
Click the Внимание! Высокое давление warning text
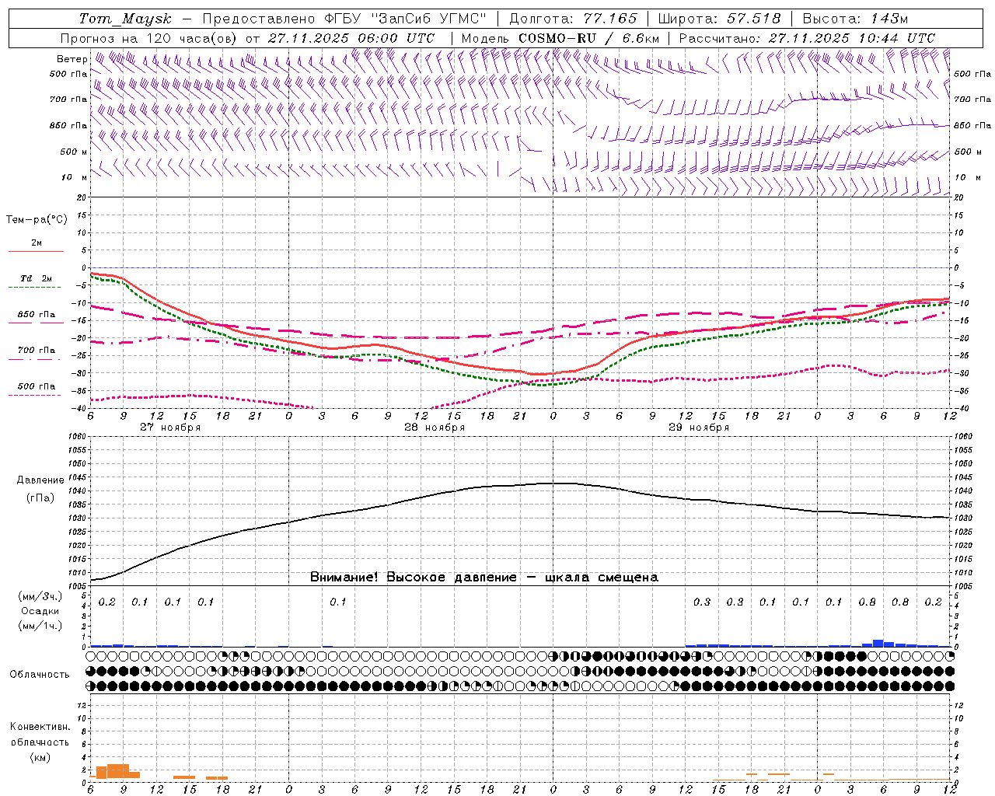(x=484, y=578)
